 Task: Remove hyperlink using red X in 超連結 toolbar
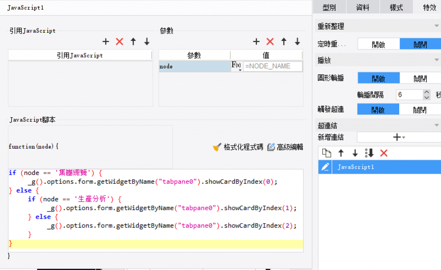[384, 153]
